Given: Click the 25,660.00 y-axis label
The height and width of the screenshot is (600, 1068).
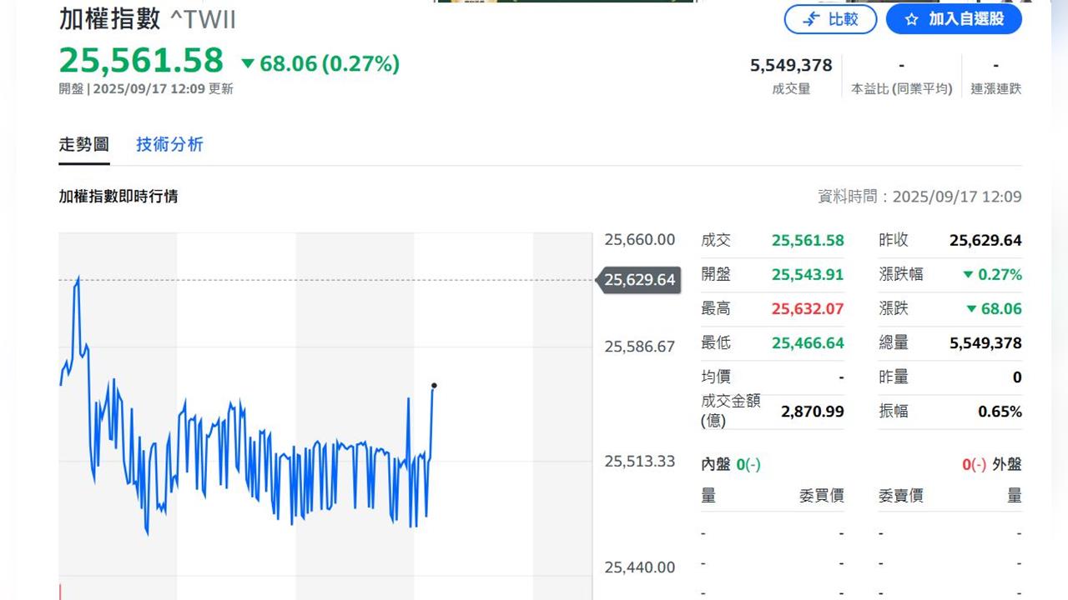Looking at the screenshot, I should [640, 239].
